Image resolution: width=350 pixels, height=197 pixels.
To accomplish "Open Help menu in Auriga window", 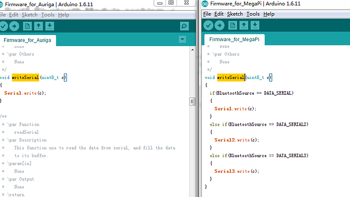I will click(x=63, y=15).
